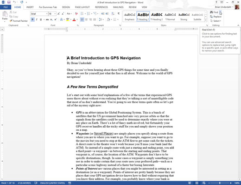Screen dimensions: 241x185
Task: Open the Bullets list dropdown arrow
Action: point(85,14)
